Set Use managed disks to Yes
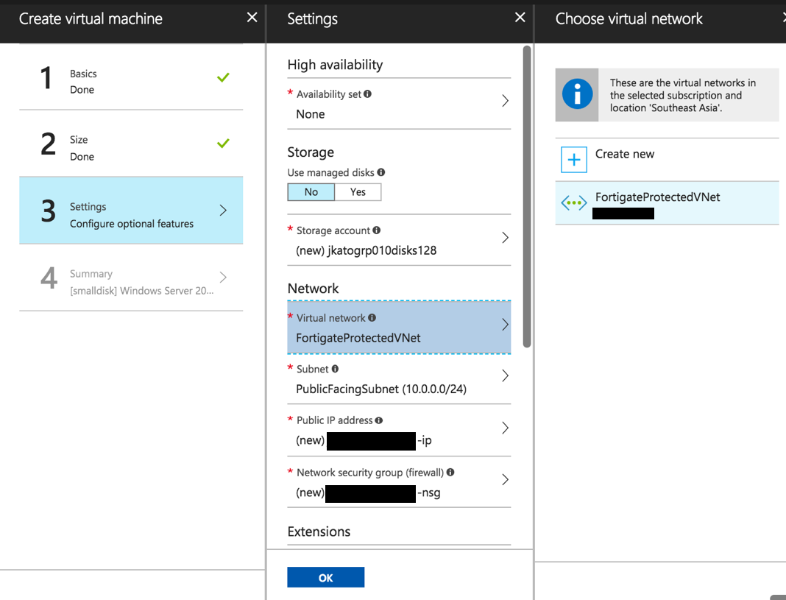 tap(358, 191)
